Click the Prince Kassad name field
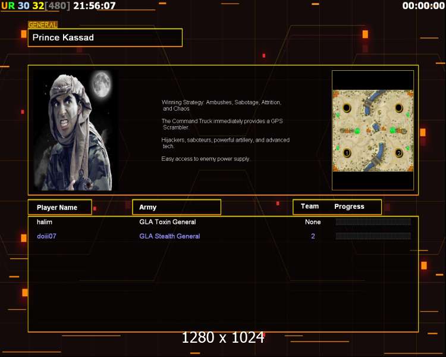This screenshot has width=446, height=357. [105, 37]
